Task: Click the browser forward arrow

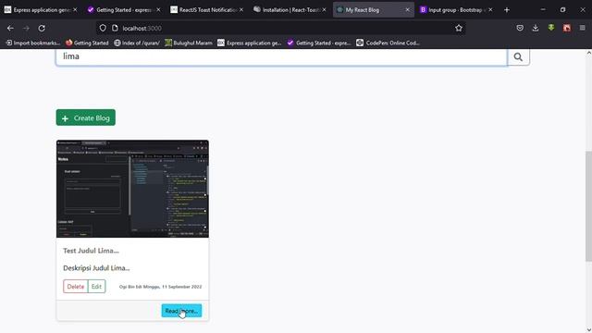Action: coord(26,29)
